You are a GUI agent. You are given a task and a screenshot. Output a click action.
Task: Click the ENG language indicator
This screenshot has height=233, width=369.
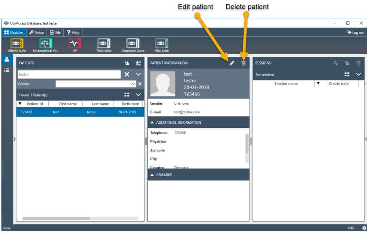pos(351,228)
